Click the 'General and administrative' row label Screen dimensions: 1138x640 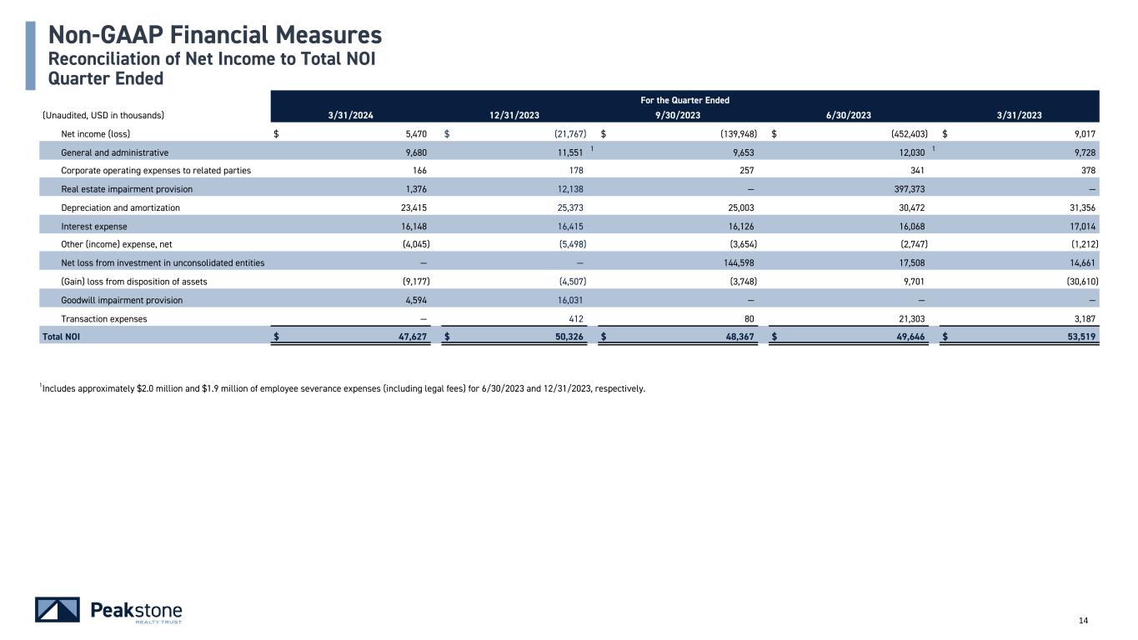click(x=114, y=152)
